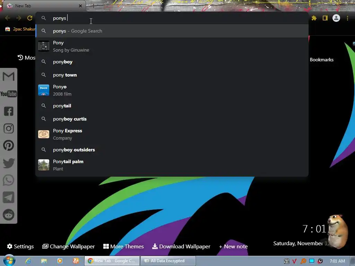
Task: Launch the media player taskbar icon
Action: (60, 261)
